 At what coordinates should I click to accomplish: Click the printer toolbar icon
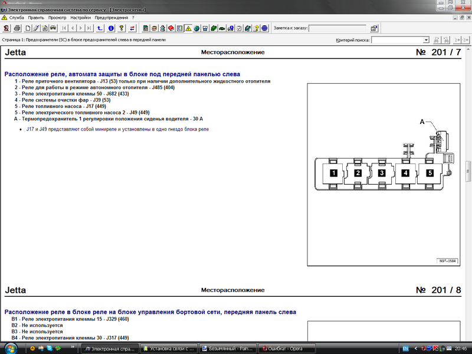coord(17,28)
